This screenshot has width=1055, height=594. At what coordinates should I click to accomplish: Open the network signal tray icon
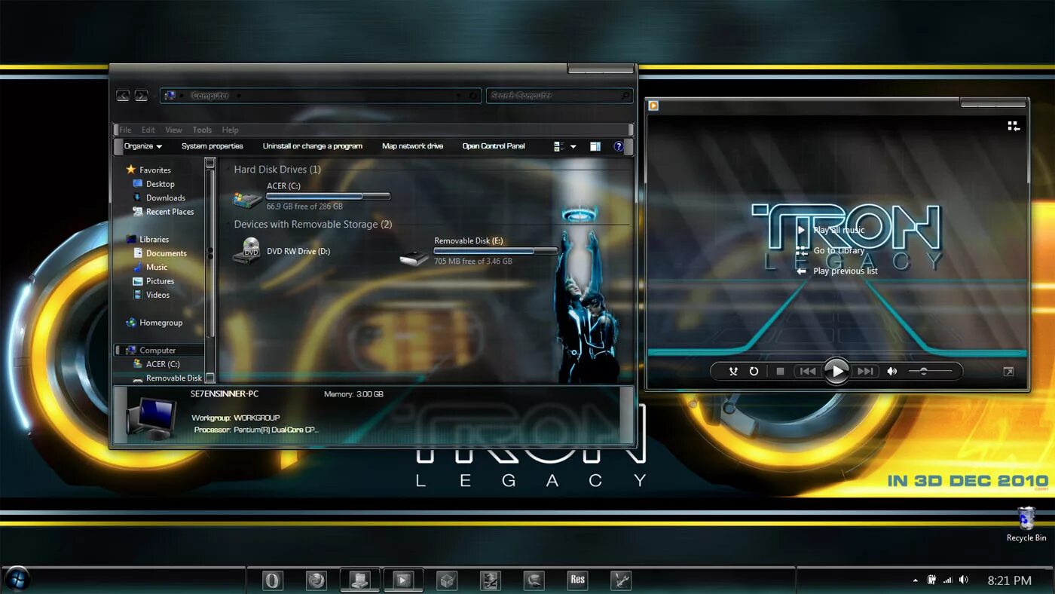948,580
